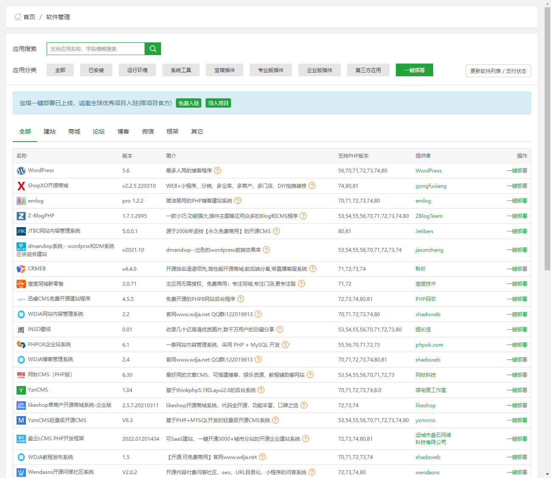Open help icon beside WordPress description

pyautogui.click(x=217, y=171)
